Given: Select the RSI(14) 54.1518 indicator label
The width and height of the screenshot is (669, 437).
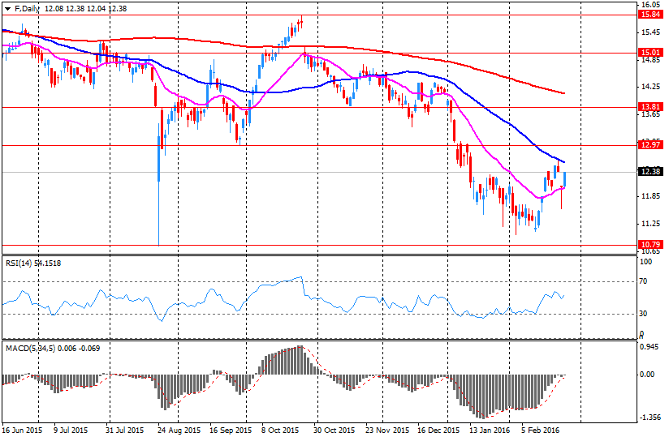Looking at the screenshot, I should 33,263.
